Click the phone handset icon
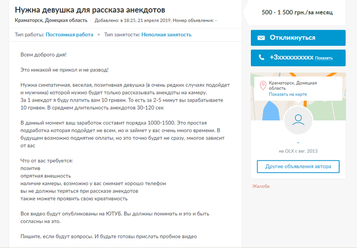357x248 pixels. pos(261,58)
